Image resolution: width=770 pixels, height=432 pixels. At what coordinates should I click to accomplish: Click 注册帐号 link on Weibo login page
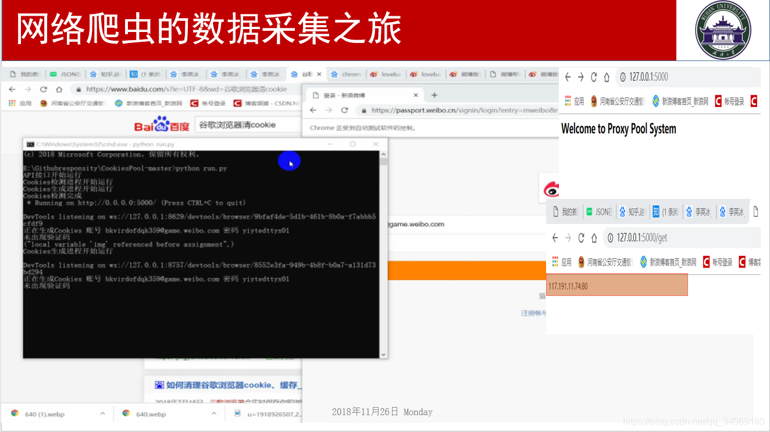coord(533,313)
